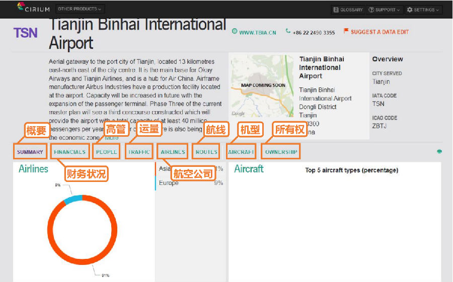
Task: Click the blue segment of the Airlines donut
Action: (72, 200)
